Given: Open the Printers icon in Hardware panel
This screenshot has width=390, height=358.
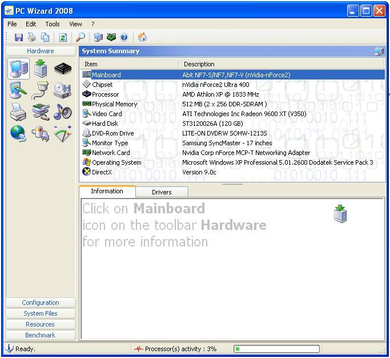Looking at the screenshot, I should pos(18,112).
